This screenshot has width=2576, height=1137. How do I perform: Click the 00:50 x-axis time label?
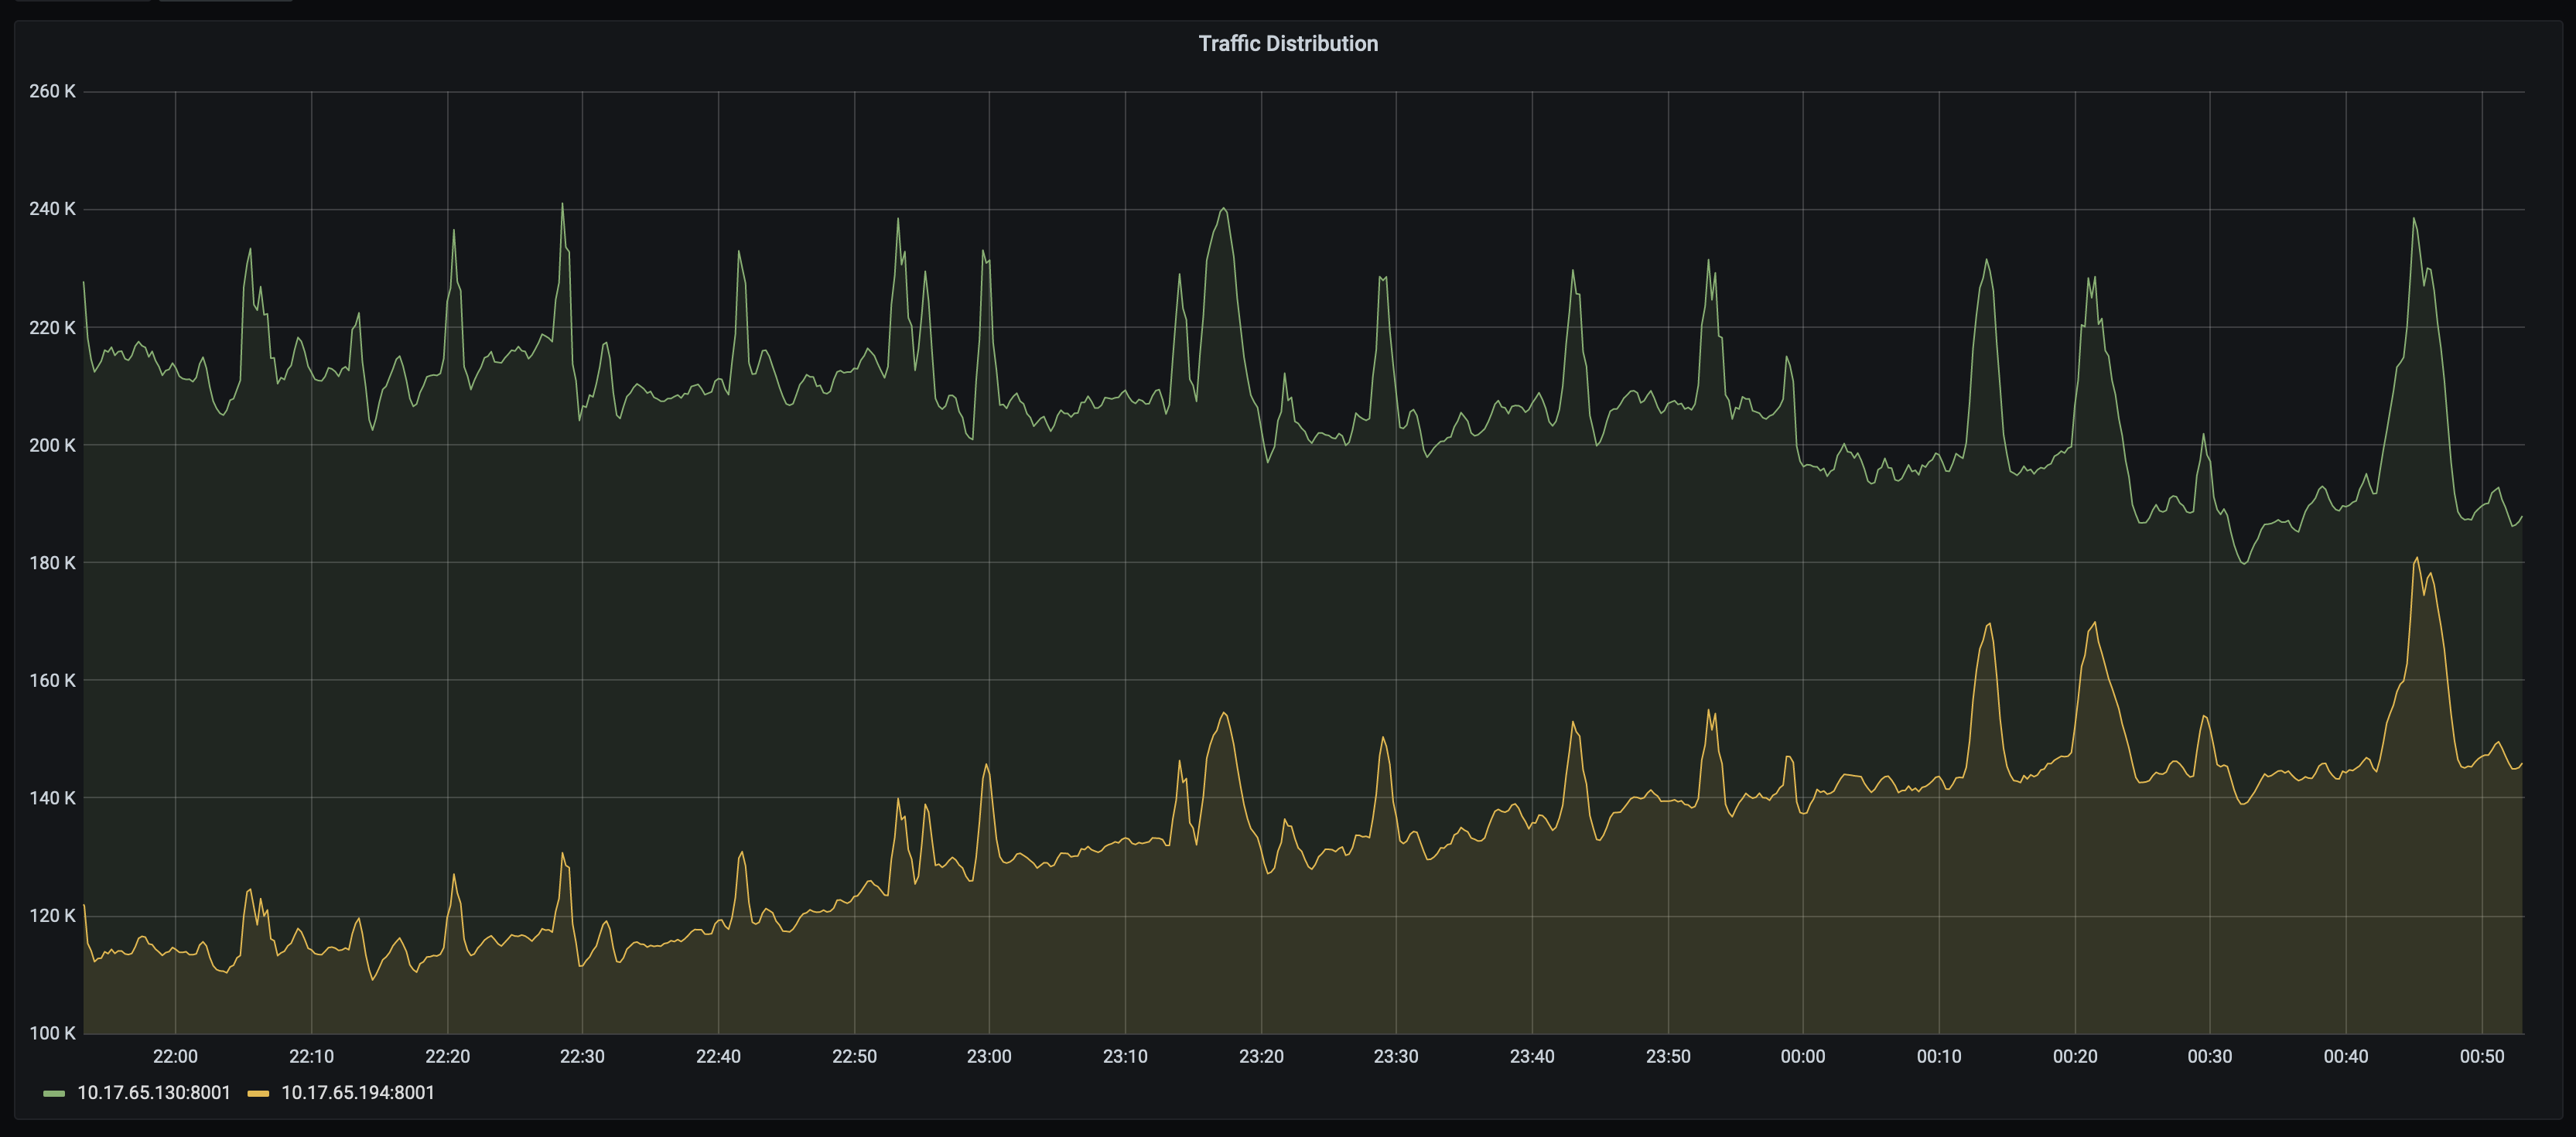pos(2481,1056)
